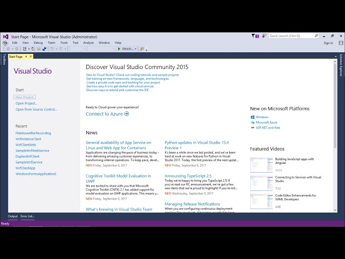The width and height of the screenshot is (345, 259).
Task: Close the Start Page tab
Action: tap(31, 56)
